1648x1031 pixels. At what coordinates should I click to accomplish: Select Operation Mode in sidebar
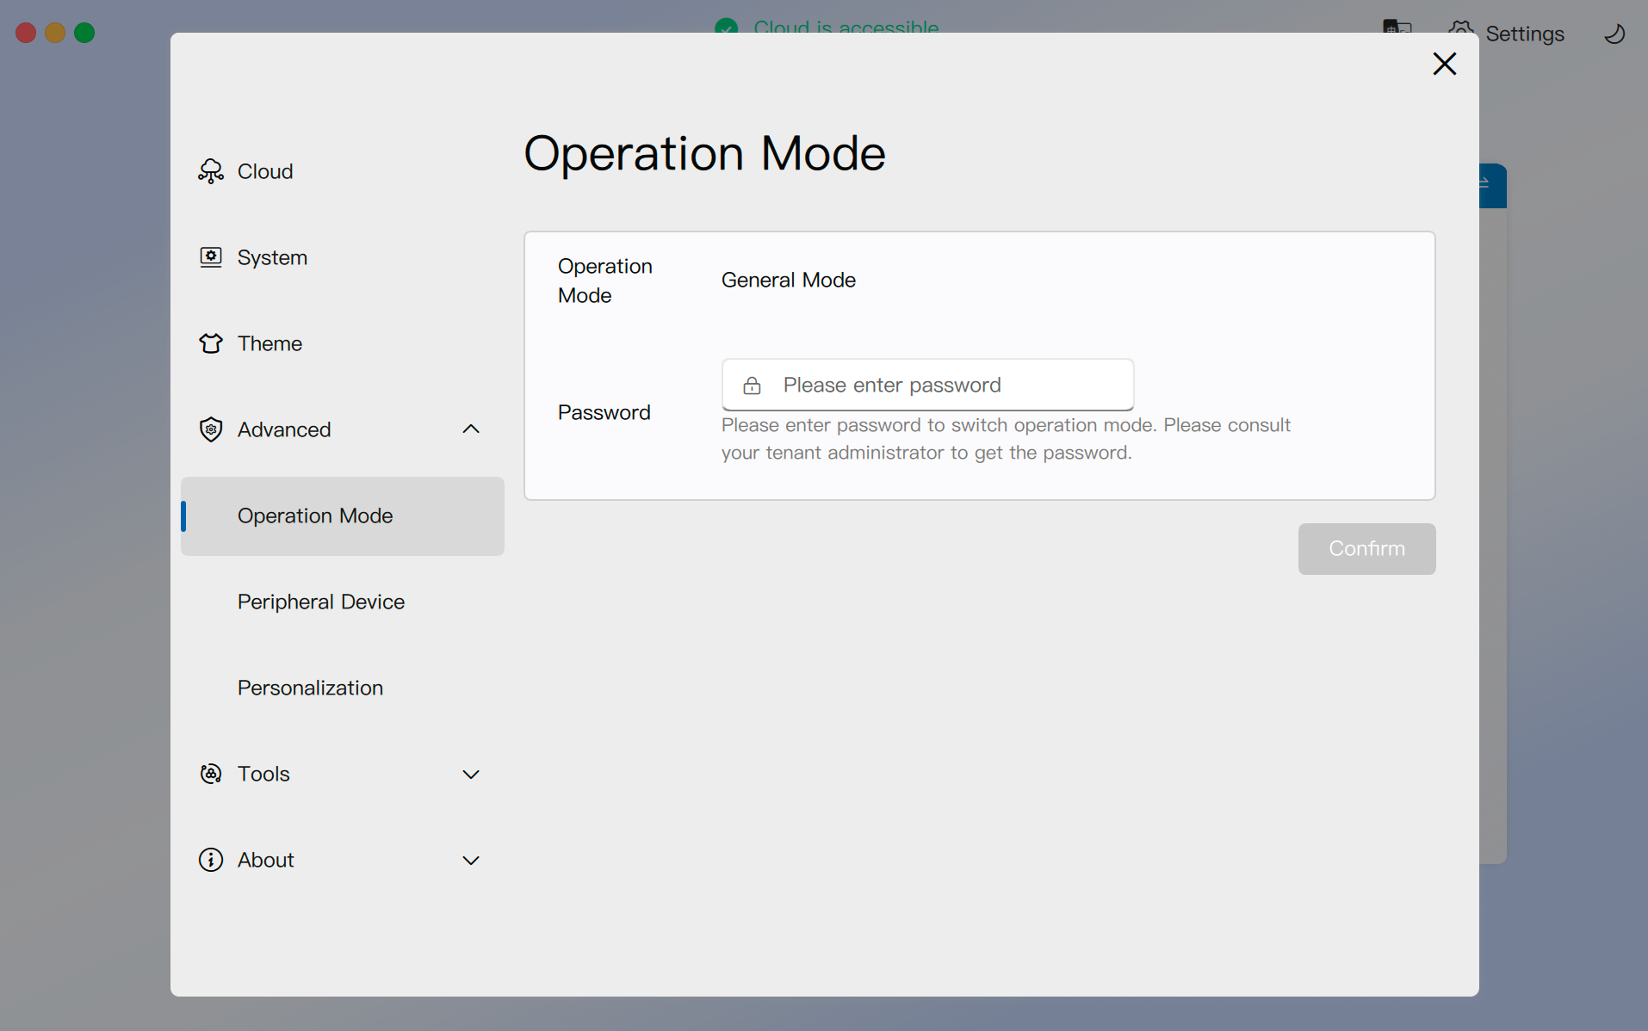pyautogui.click(x=315, y=515)
